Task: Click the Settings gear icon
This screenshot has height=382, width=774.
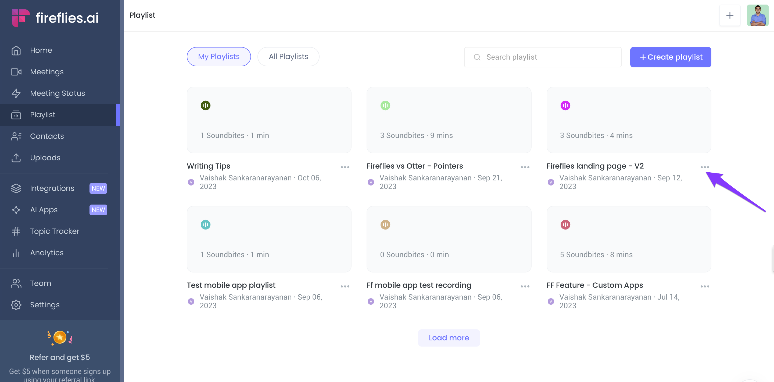Action: (16, 305)
